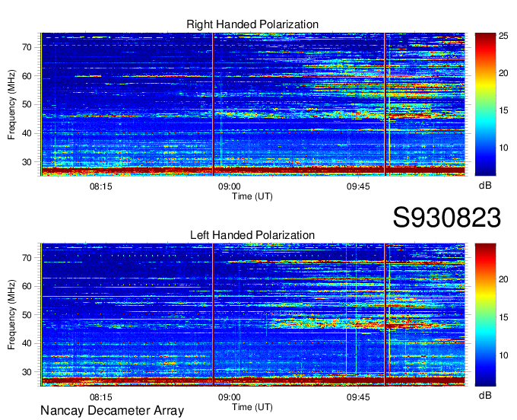
Task: Click the "20" label on the Left Handed color bar
Action: 503,279
